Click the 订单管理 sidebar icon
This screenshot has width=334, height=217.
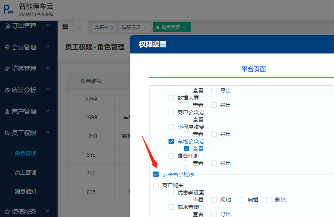(x=7, y=26)
